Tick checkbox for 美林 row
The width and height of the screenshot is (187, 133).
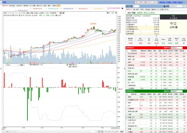127,62
